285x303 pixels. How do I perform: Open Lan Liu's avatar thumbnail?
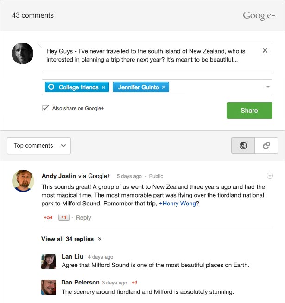(x=49, y=261)
